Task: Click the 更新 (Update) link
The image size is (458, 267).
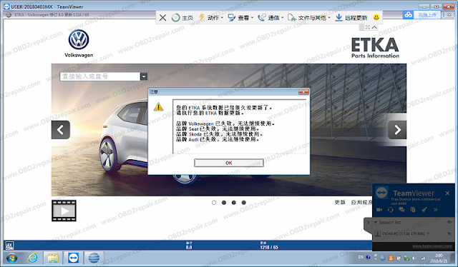Action: pos(340,202)
